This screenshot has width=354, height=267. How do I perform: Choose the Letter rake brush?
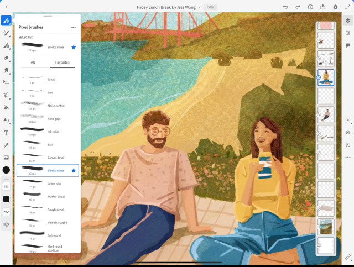tap(48, 184)
